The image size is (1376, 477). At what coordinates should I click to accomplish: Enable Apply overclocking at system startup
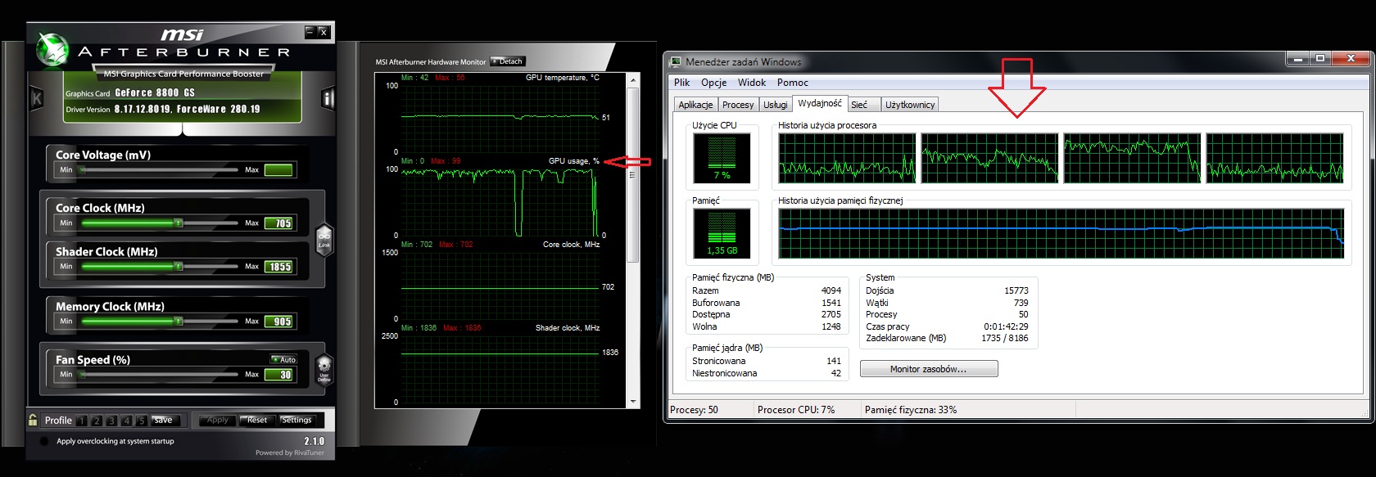(x=44, y=441)
